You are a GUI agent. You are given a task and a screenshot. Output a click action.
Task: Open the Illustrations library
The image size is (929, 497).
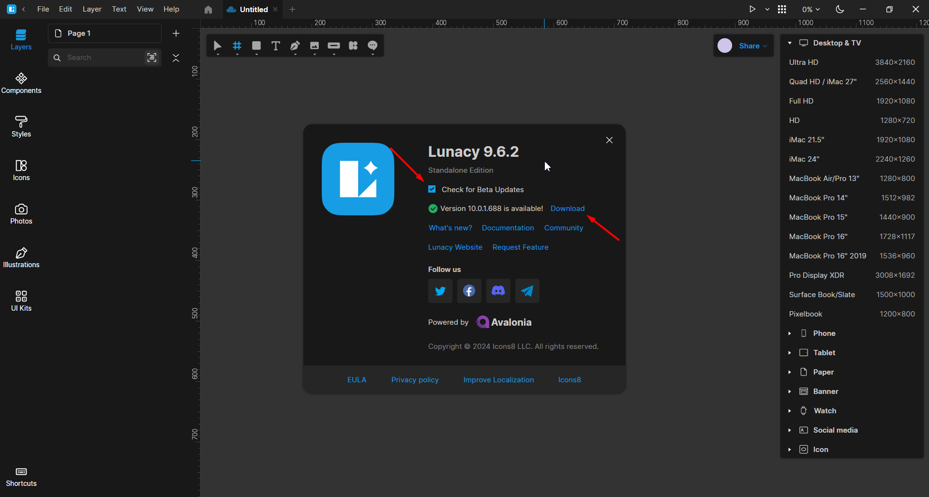pos(21,257)
